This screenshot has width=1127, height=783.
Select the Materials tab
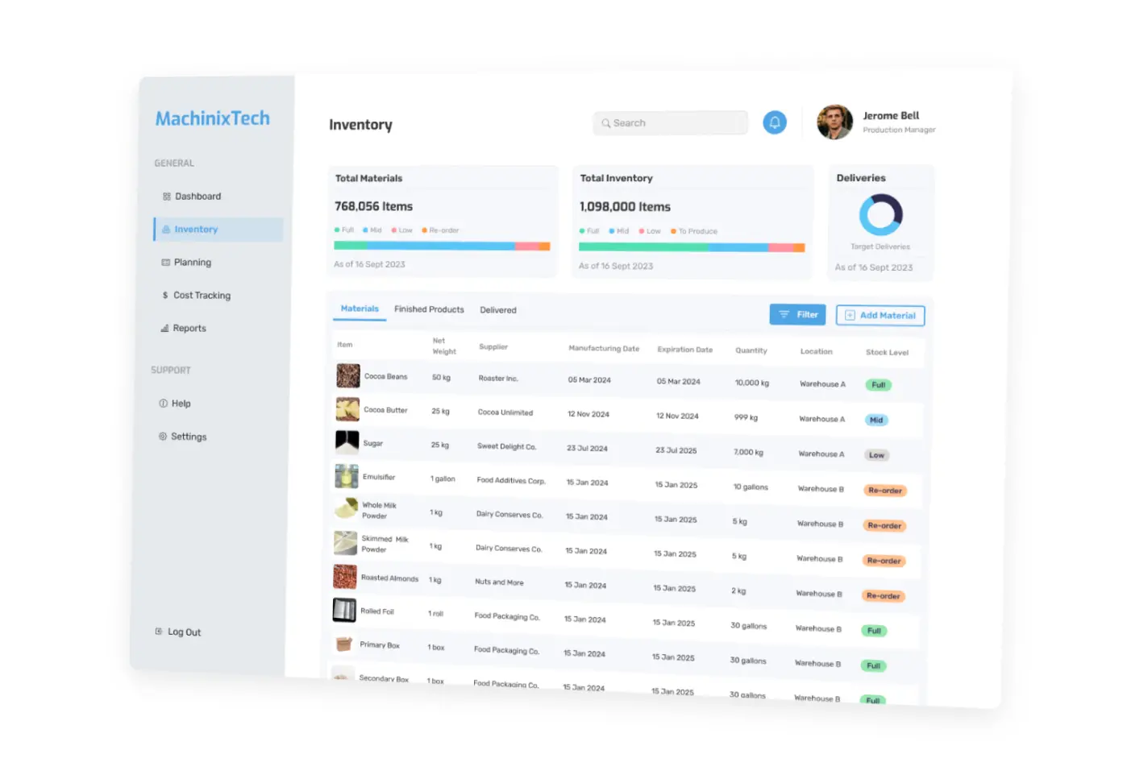click(360, 309)
